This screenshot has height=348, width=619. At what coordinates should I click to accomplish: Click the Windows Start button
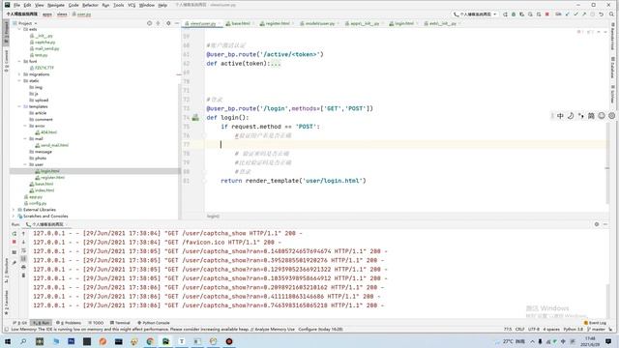pos(8,341)
